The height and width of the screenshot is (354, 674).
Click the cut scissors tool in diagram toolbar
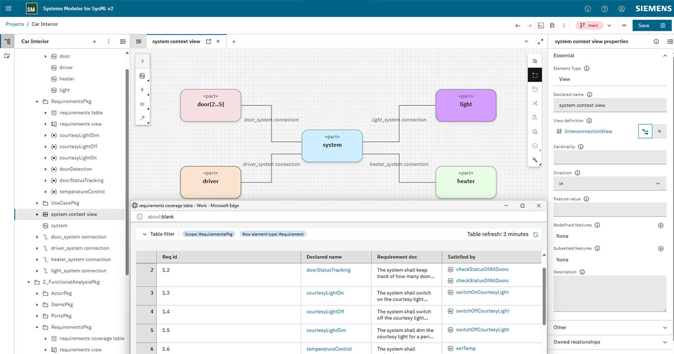pos(535,103)
